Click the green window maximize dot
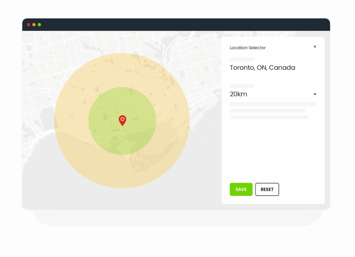This screenshot has width=355, height=257. point(40,25)
